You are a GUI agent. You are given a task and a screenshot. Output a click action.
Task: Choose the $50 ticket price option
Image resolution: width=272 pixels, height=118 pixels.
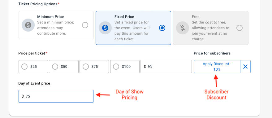click(64, 67)
